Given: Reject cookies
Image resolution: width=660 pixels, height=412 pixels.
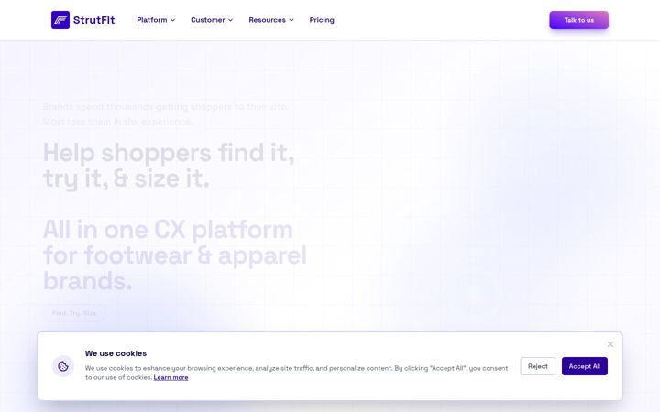Looking at the screenshot, I should coord(538,366).
